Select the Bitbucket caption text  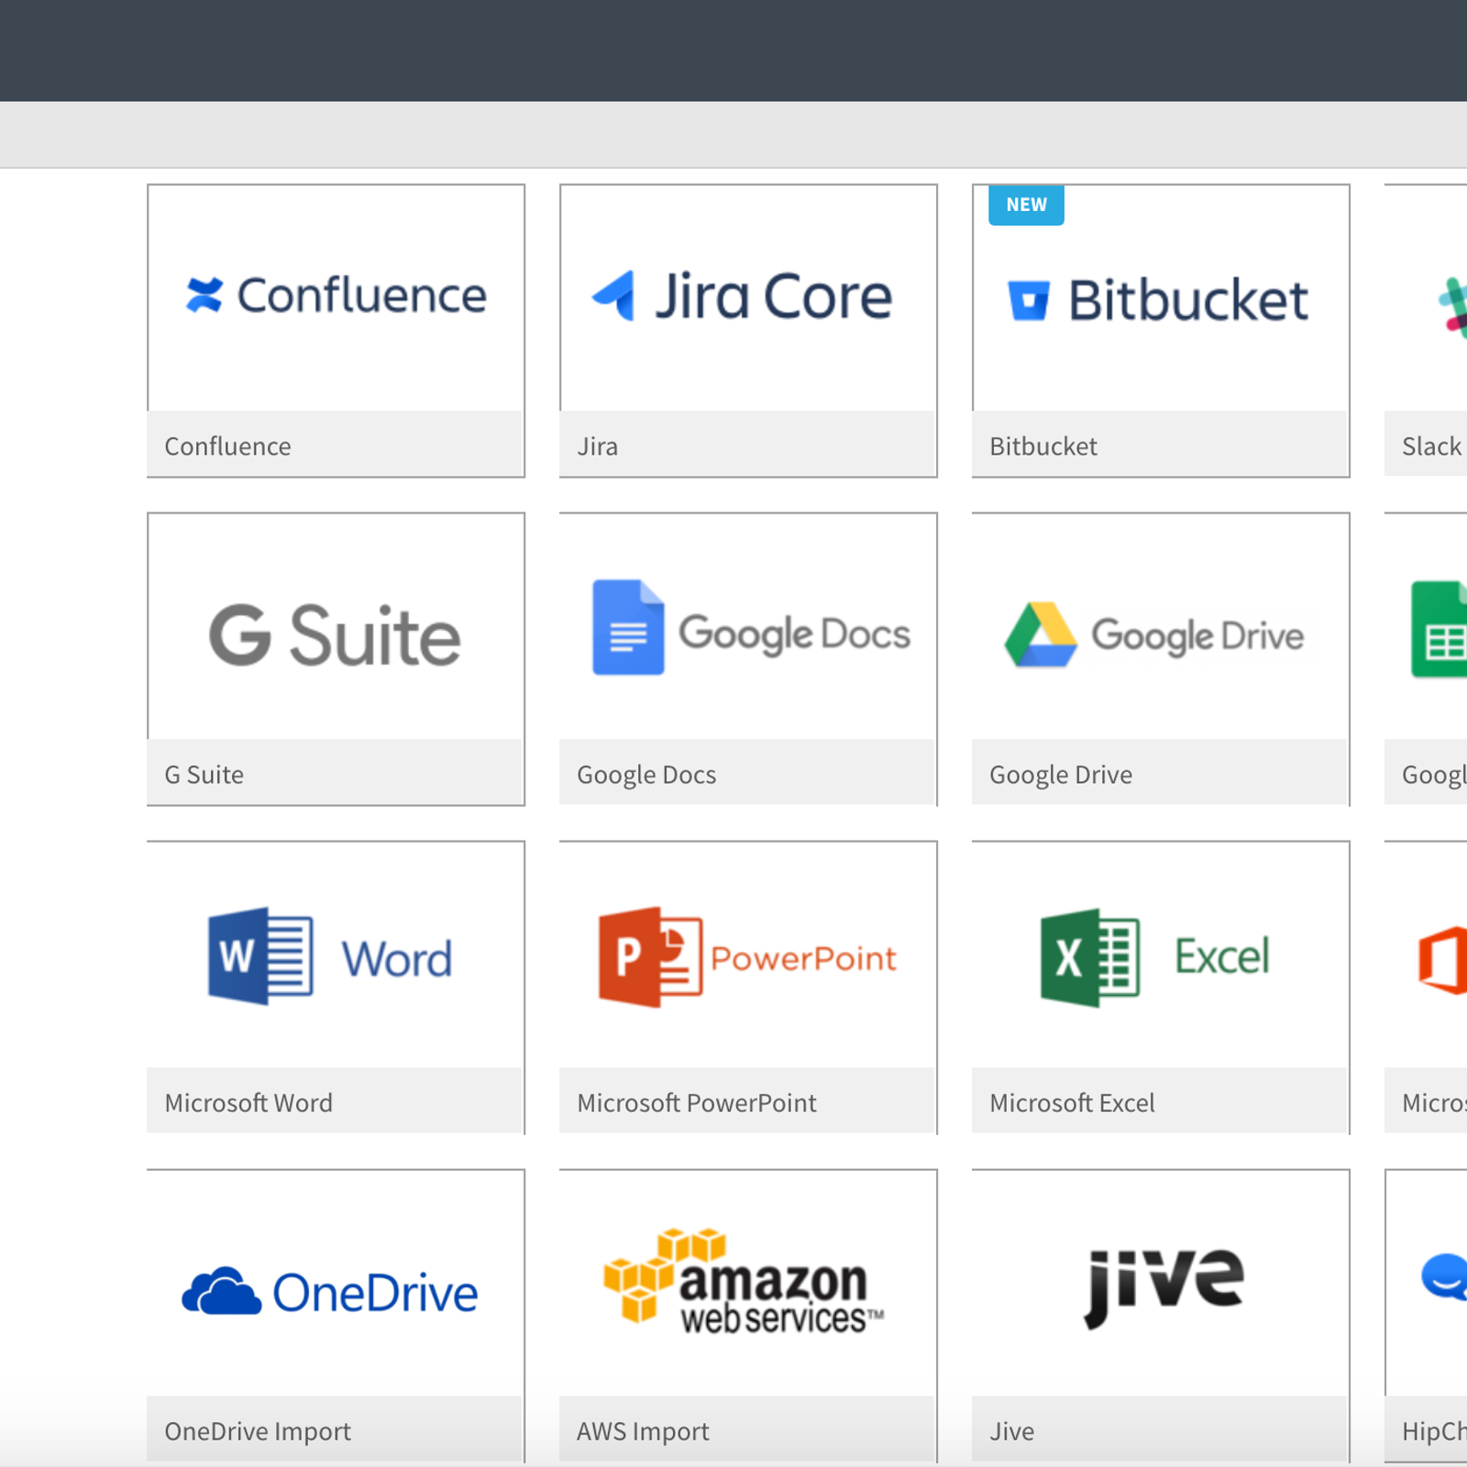[1043, 447]
